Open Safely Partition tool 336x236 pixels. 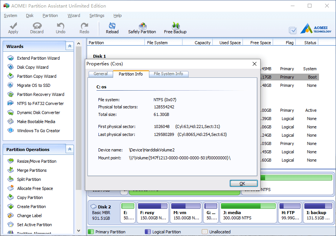click(142, 28)
